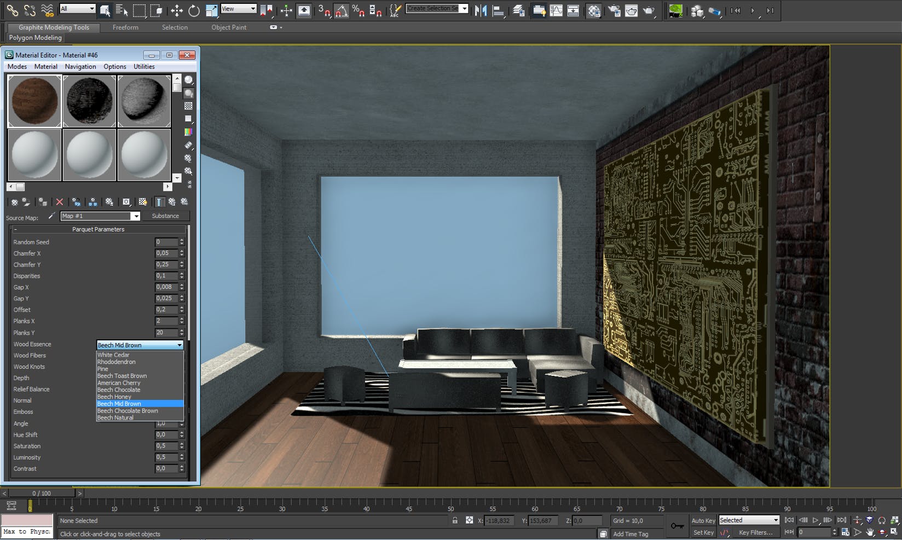Enable Auto Key animation mode
This screenshot has height=540, width=902.
[703, 520]
